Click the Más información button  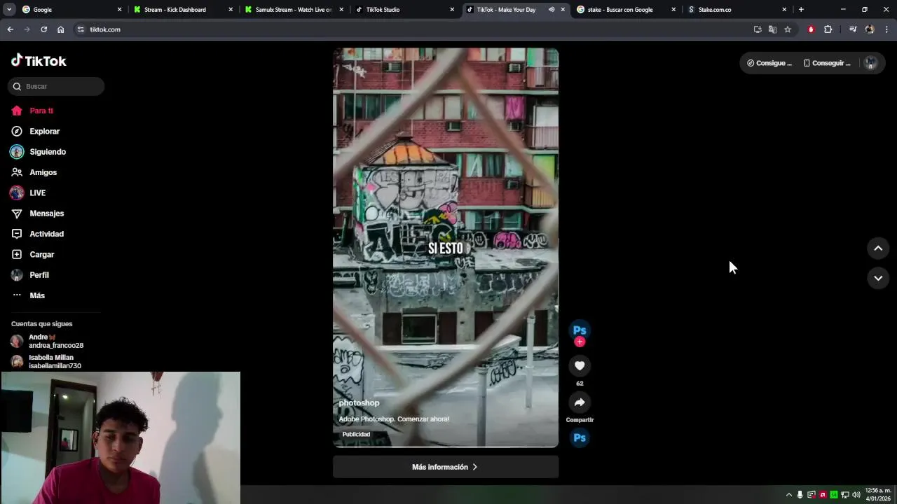tap(446, 467)
